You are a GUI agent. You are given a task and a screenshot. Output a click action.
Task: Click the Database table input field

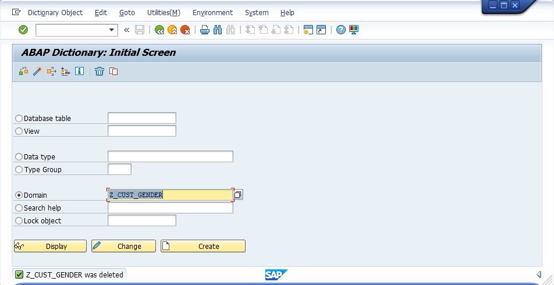pos(141,118)
